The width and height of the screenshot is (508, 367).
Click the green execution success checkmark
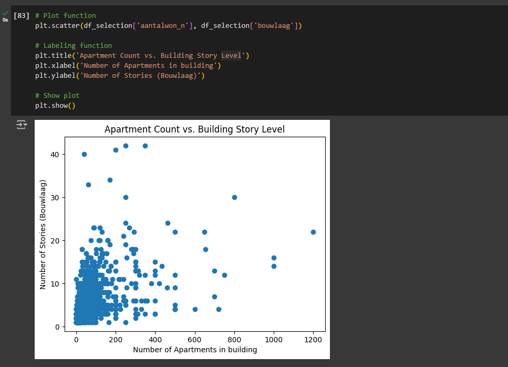pyautogui.click(x=5, y=13)
